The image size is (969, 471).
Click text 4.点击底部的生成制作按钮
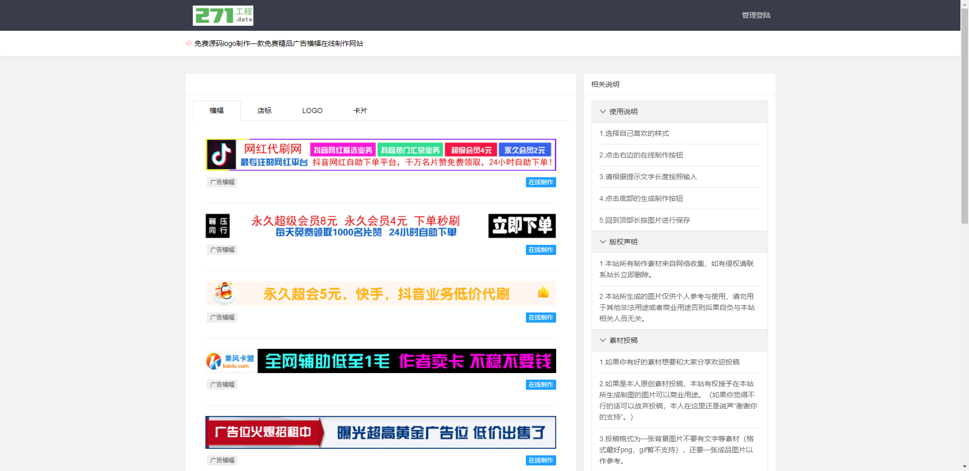point(641,198)
